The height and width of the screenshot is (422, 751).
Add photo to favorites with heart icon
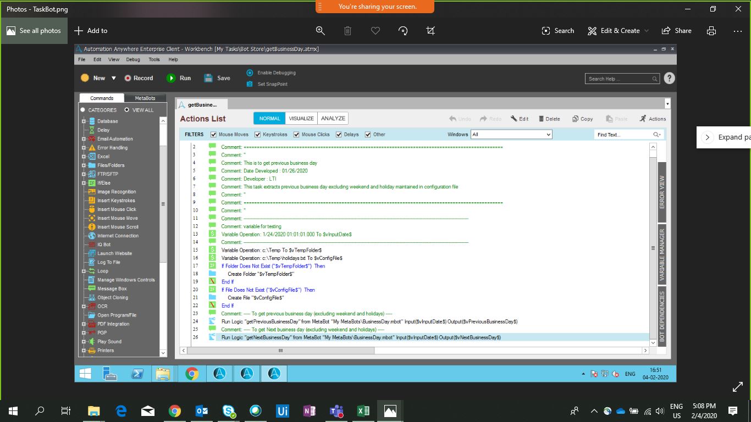[x=375, y=31]
